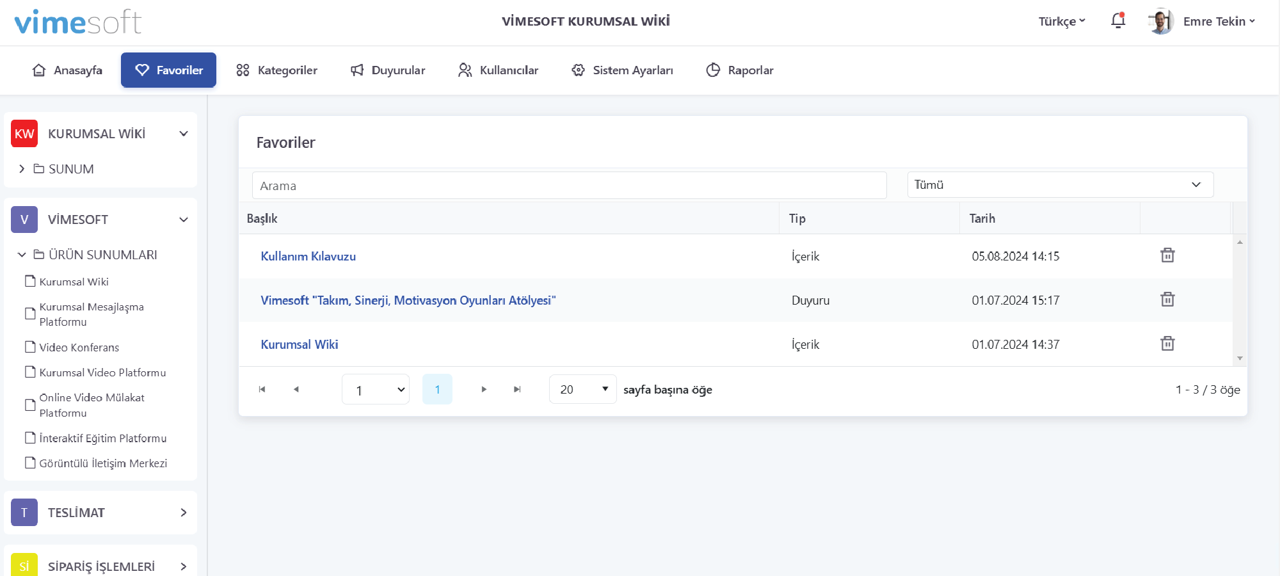Open the Emre Tekin user menu
Image resolution: width=1280 pixels, height=576 pixels.
click(1219, 21)
